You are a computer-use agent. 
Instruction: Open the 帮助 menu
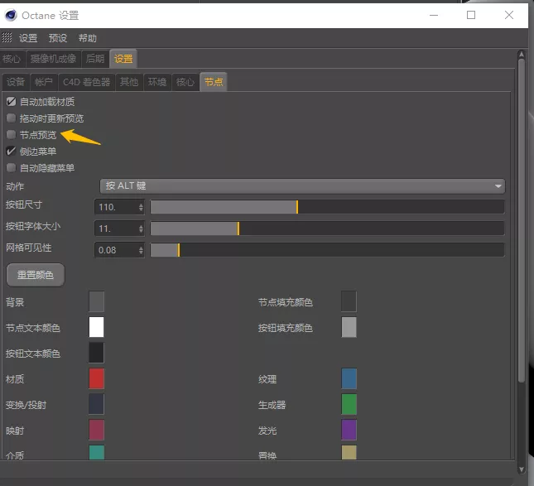(88, 38)
